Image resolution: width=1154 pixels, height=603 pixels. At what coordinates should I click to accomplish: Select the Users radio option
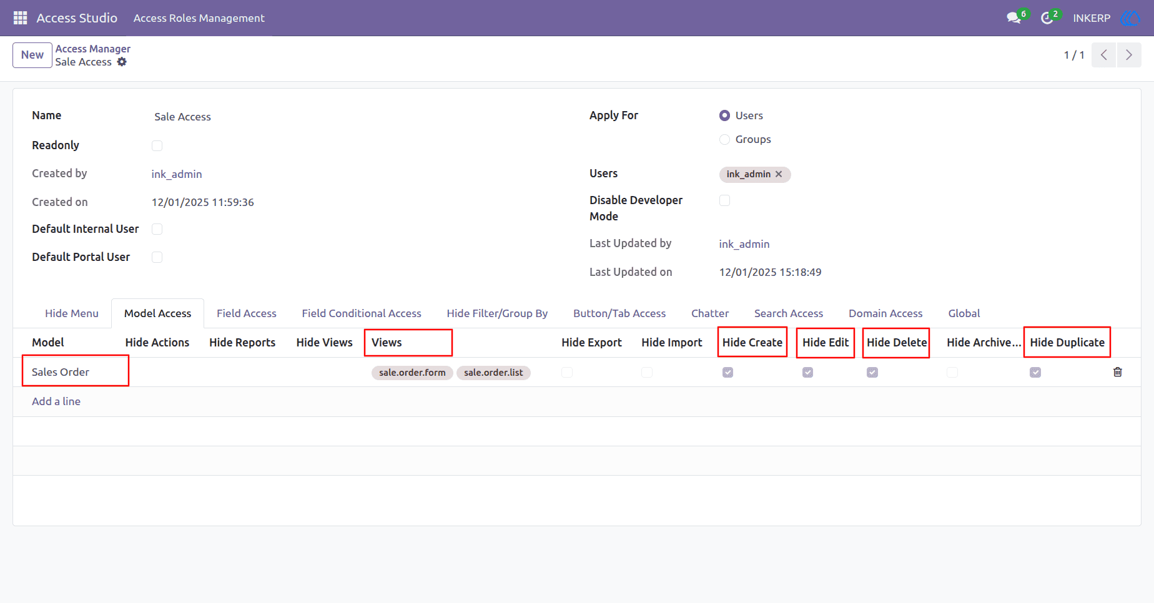(x=724, y=115)
